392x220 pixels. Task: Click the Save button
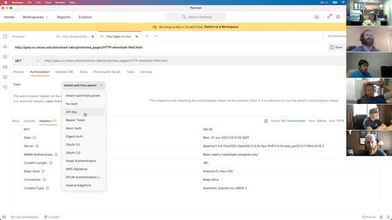pos(336,47)
